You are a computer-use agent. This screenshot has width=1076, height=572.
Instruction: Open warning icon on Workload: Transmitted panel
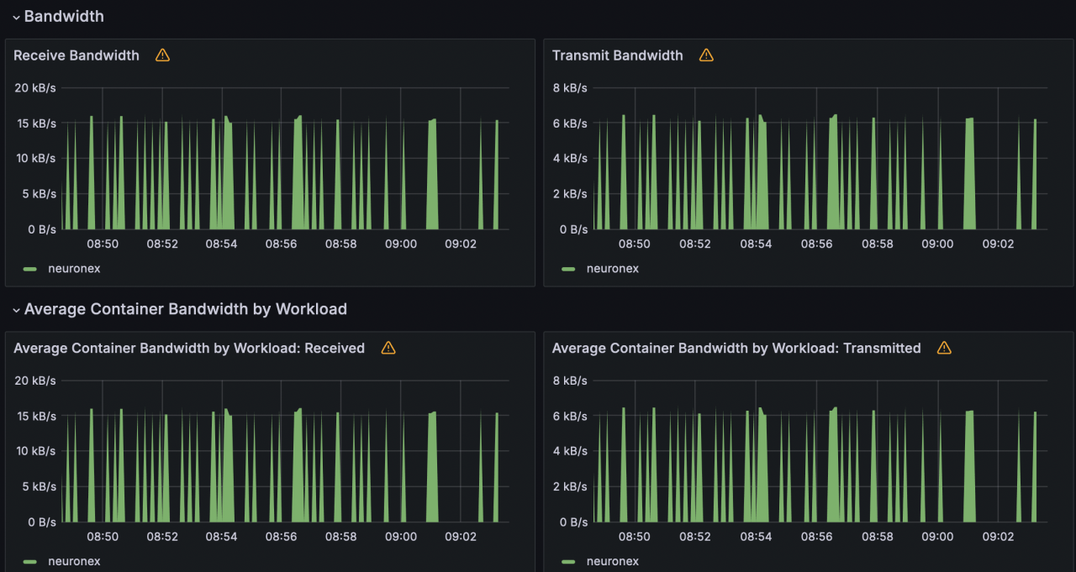pos(944,348)
